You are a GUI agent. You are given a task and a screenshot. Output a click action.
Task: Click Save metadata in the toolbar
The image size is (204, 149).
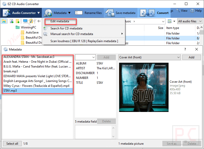point(125,13)
